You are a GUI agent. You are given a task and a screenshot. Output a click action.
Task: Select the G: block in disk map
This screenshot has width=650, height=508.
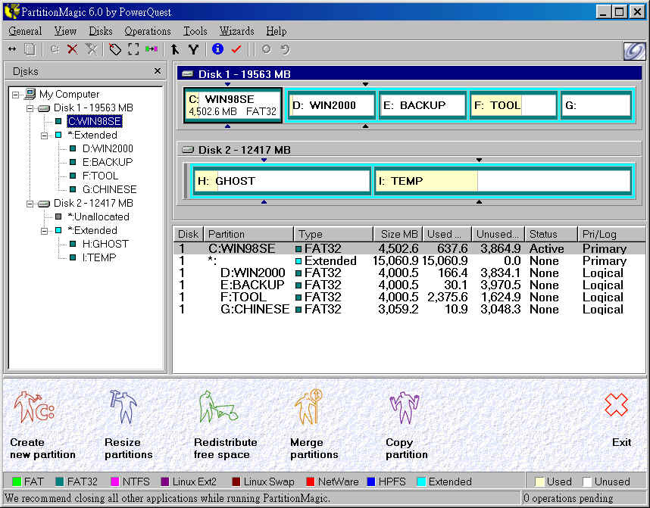596,105
